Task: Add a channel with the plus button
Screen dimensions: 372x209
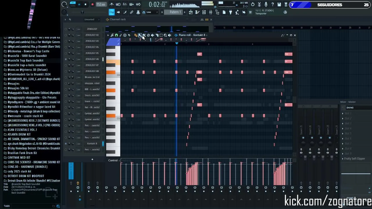Action: pyautogui.click(x=92, y=159)
